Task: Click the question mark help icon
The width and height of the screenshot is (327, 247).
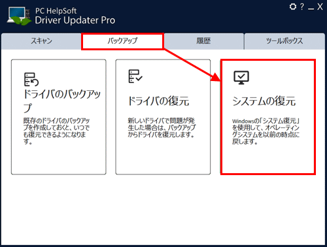Action: point(302,7)
